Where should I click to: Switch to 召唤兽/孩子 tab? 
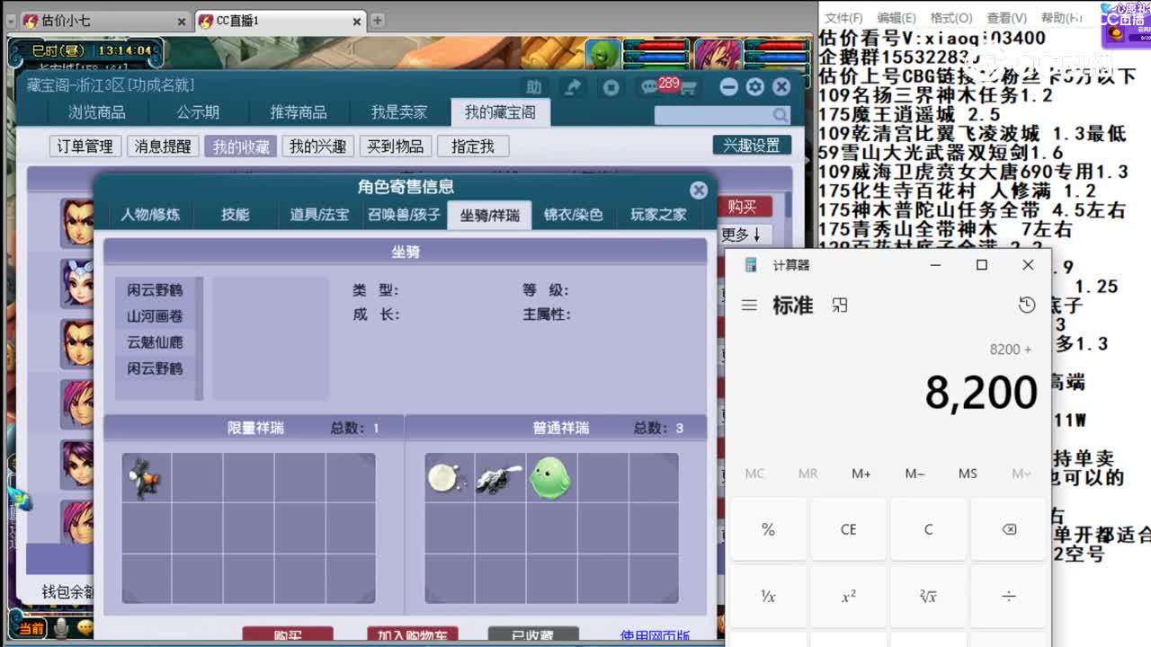(404, 215)
